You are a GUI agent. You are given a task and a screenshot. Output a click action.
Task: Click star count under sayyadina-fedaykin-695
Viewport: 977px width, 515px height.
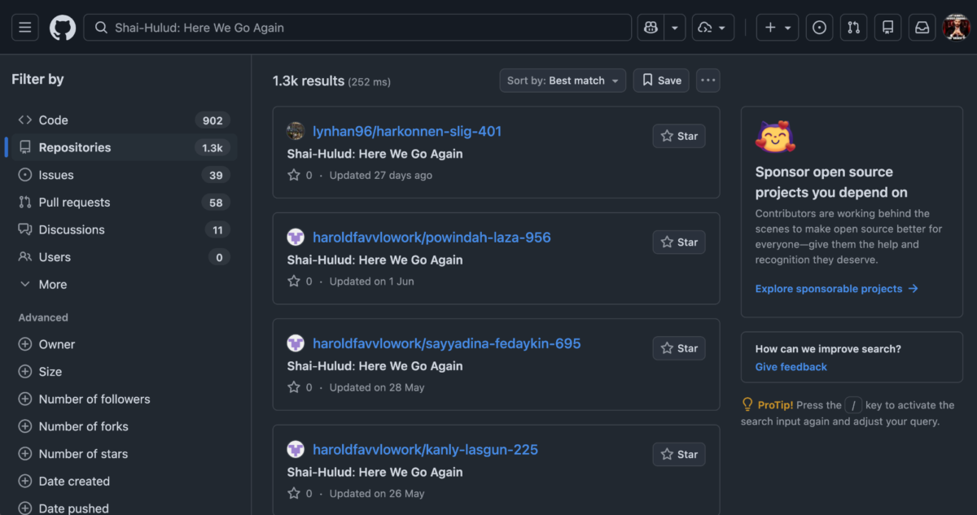(300, 387)
